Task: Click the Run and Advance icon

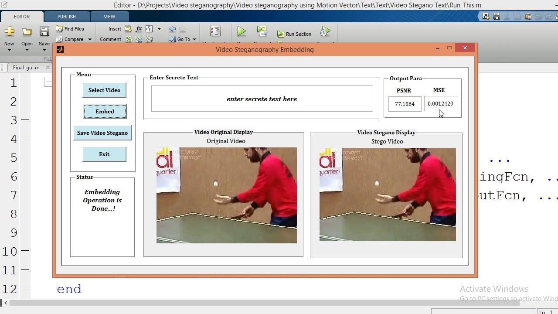Action: pos(262,31)
